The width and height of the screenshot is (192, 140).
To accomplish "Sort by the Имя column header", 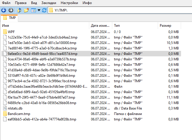I will (45, 26).
